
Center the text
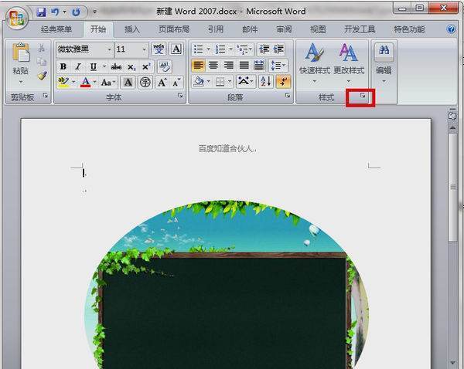click(x=213, y=66)
